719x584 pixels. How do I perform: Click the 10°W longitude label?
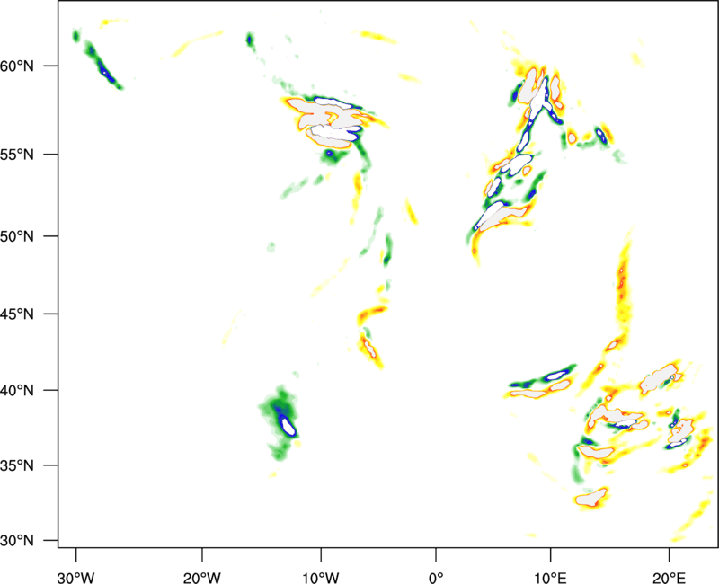pos(321,578)
